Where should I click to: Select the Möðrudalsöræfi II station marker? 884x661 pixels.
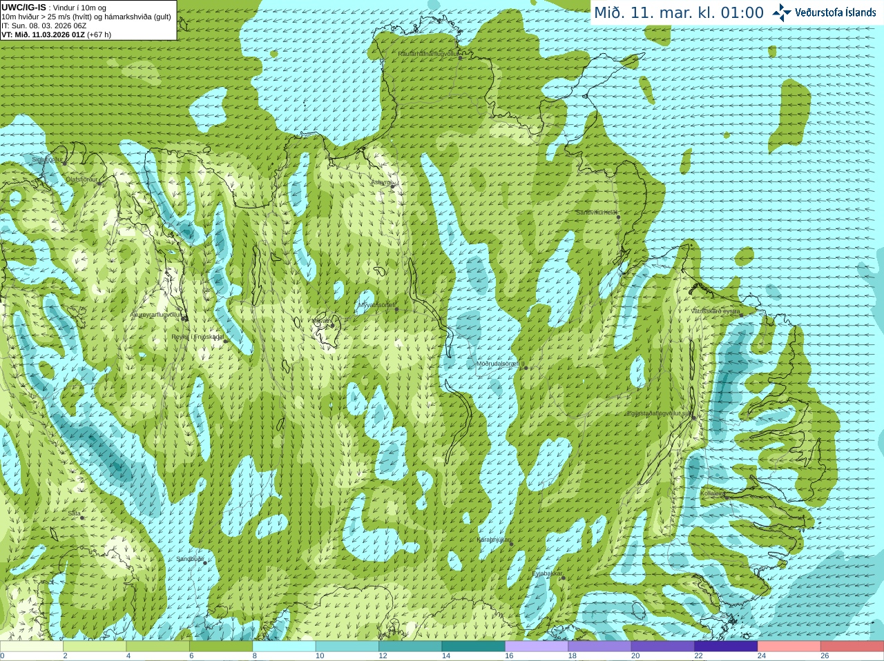526,368
